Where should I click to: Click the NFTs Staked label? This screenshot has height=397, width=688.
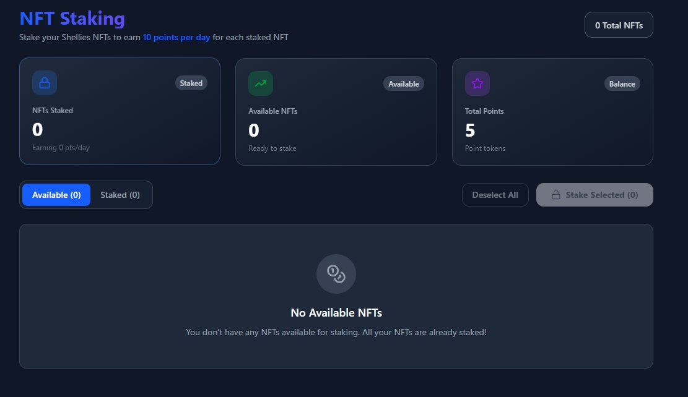pyautogui.click(x=53, y=111)
